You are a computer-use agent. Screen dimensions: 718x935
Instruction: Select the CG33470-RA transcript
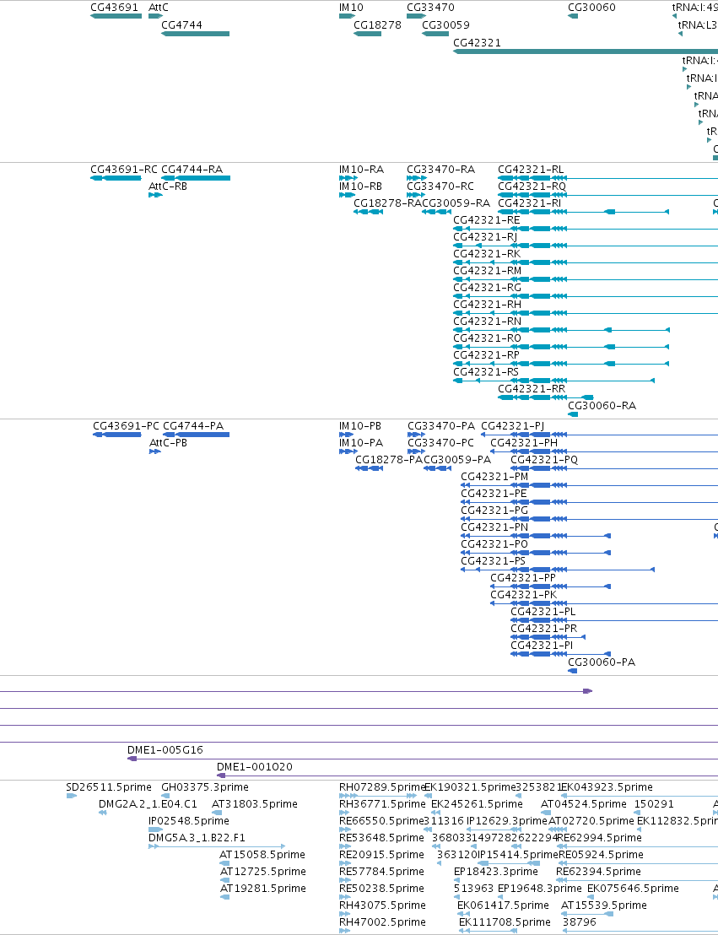[440, 170]
